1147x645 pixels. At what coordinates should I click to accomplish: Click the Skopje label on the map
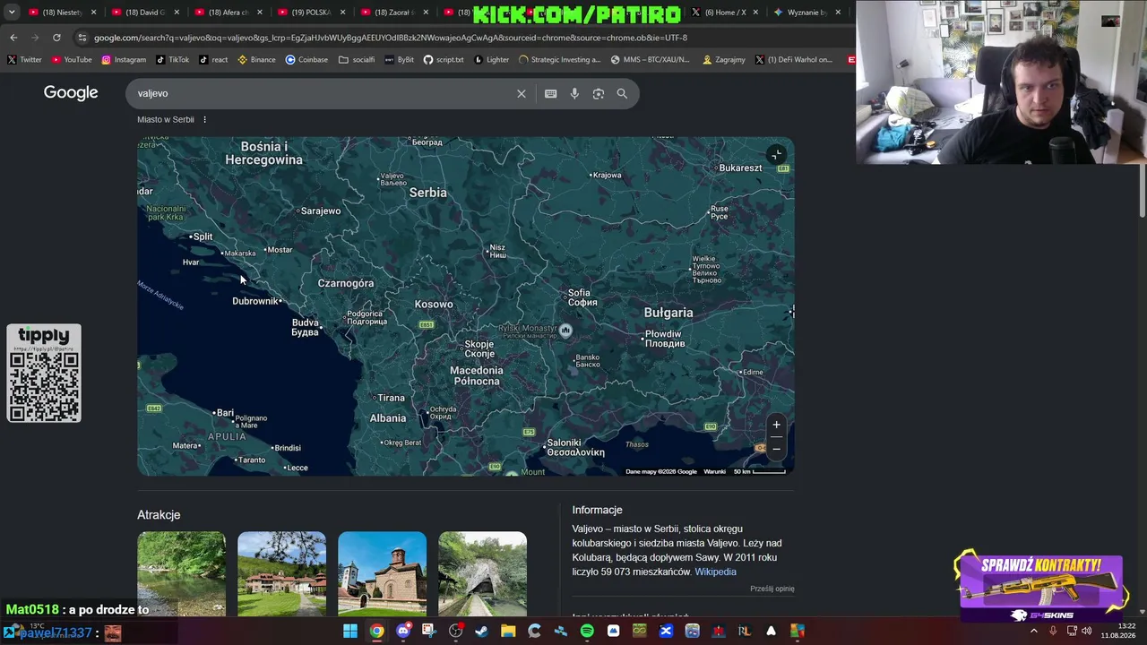[479, 348]
